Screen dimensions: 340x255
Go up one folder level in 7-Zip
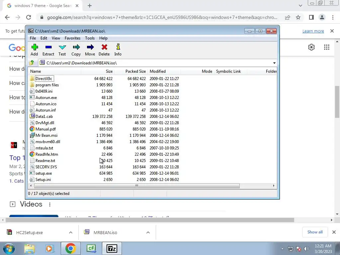tap(32, 63)
